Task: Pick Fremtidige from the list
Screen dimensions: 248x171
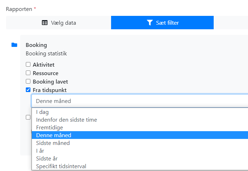Action: pos(140,128)
